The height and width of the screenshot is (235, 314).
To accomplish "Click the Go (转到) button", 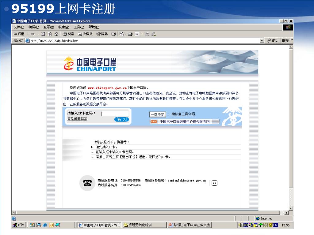I will [x=273, y=41].
